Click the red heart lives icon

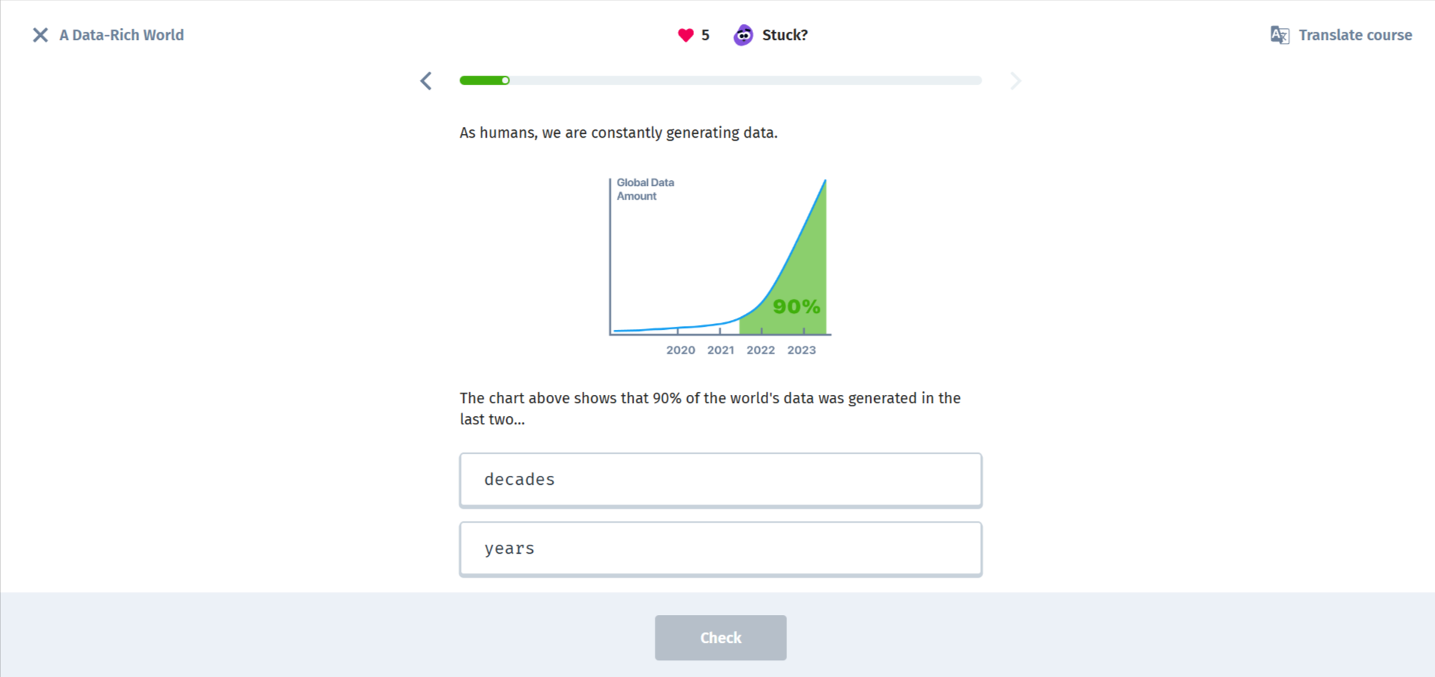[x=686, y=35]
